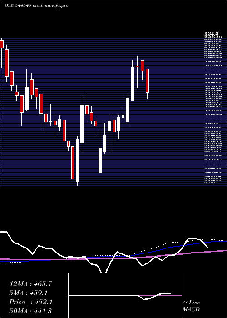
Task: Click the '50MA : 441.3' label
Action: (31, 311)
